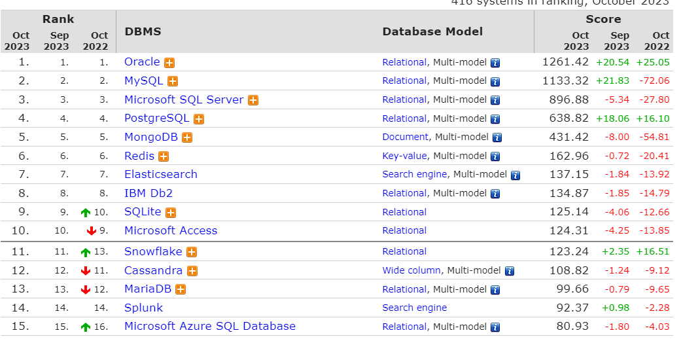Viewport: 681px width, 339px height.
Task: Open the MariaDB link
Action: [148, 289]
